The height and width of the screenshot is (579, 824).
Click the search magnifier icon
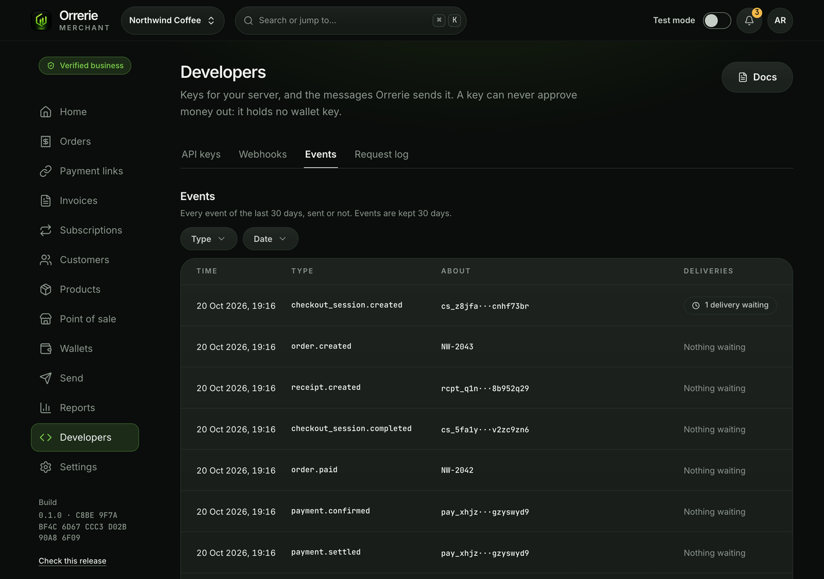tap(248, 21)
